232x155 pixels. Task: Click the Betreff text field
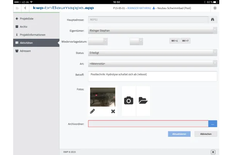[x=152, y=76]
